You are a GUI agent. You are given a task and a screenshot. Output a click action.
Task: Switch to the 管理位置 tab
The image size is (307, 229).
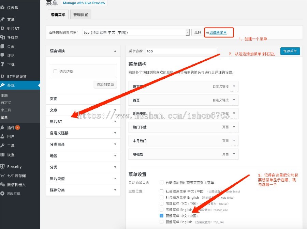pos(81,15)
